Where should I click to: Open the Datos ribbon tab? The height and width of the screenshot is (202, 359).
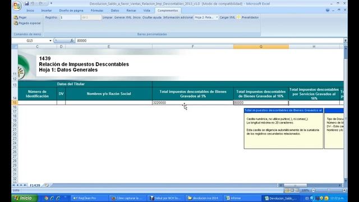115,11
